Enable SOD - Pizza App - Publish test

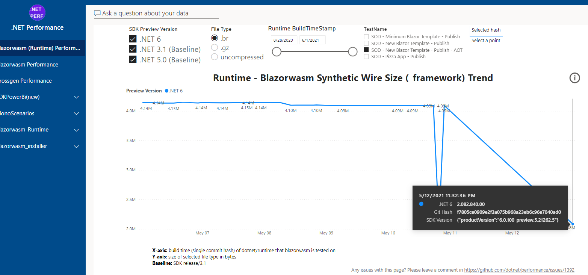coord(366,56)
